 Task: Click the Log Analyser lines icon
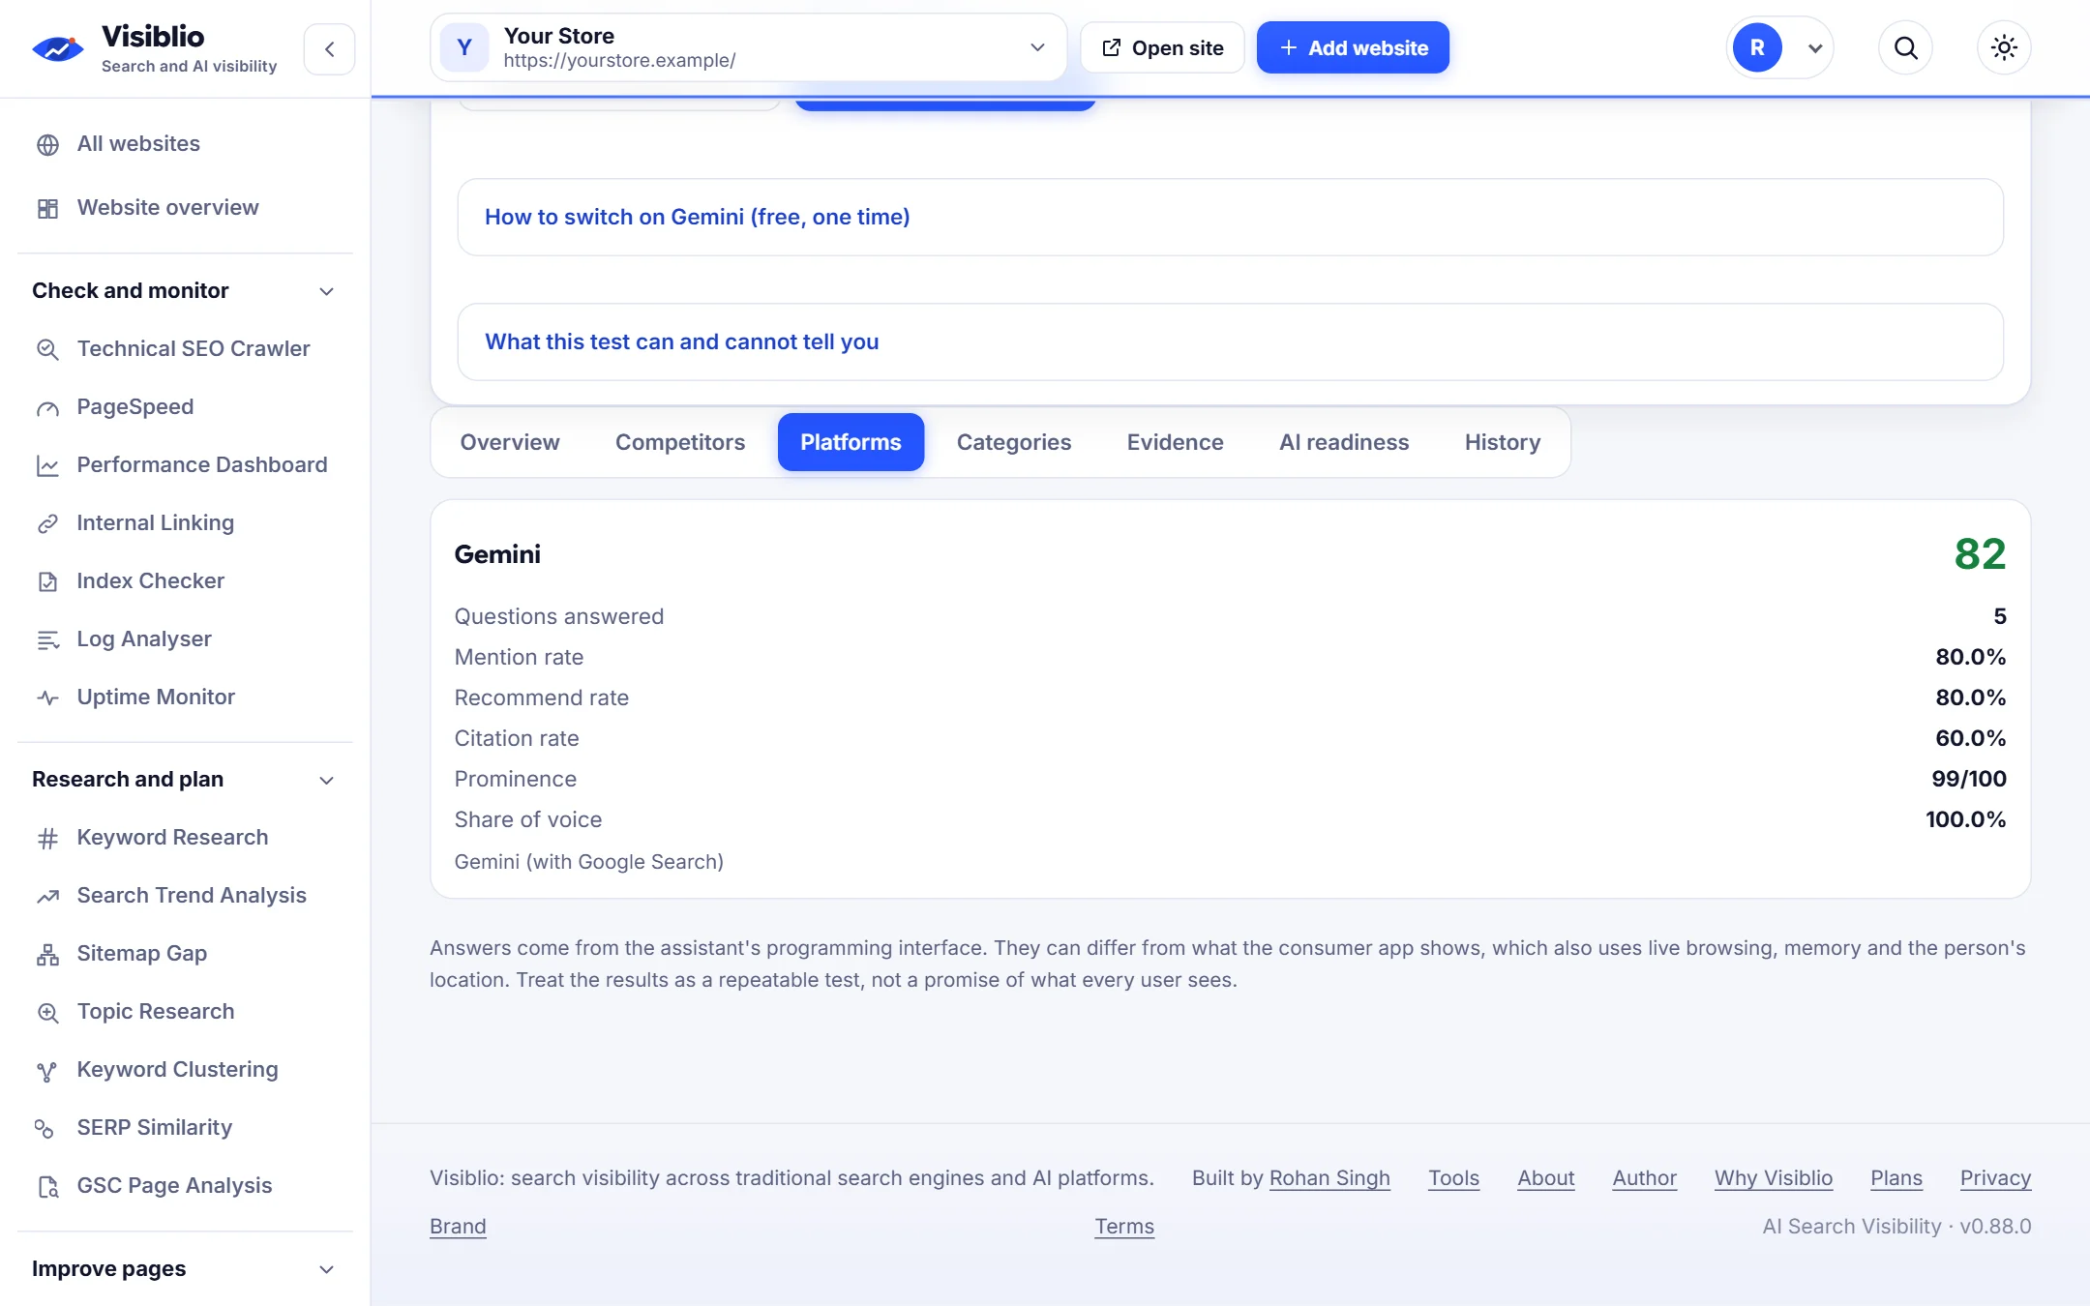(x=47, y=639)
